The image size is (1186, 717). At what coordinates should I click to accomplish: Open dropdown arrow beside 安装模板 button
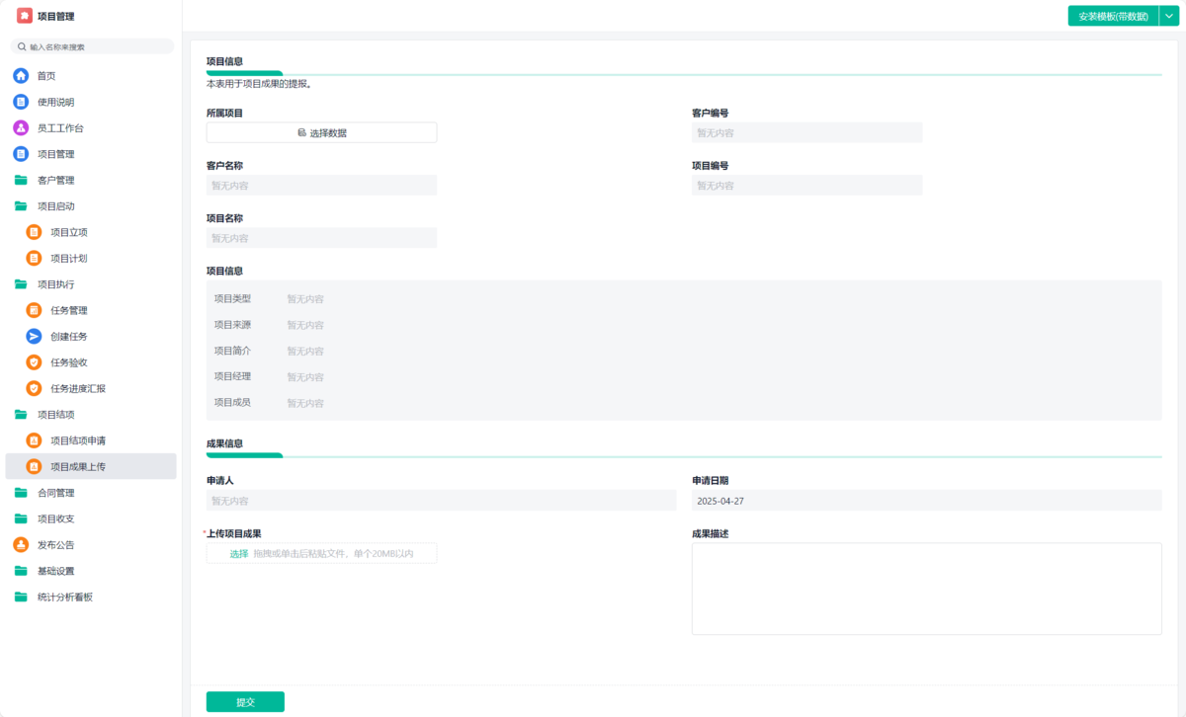coord(1169,16)
